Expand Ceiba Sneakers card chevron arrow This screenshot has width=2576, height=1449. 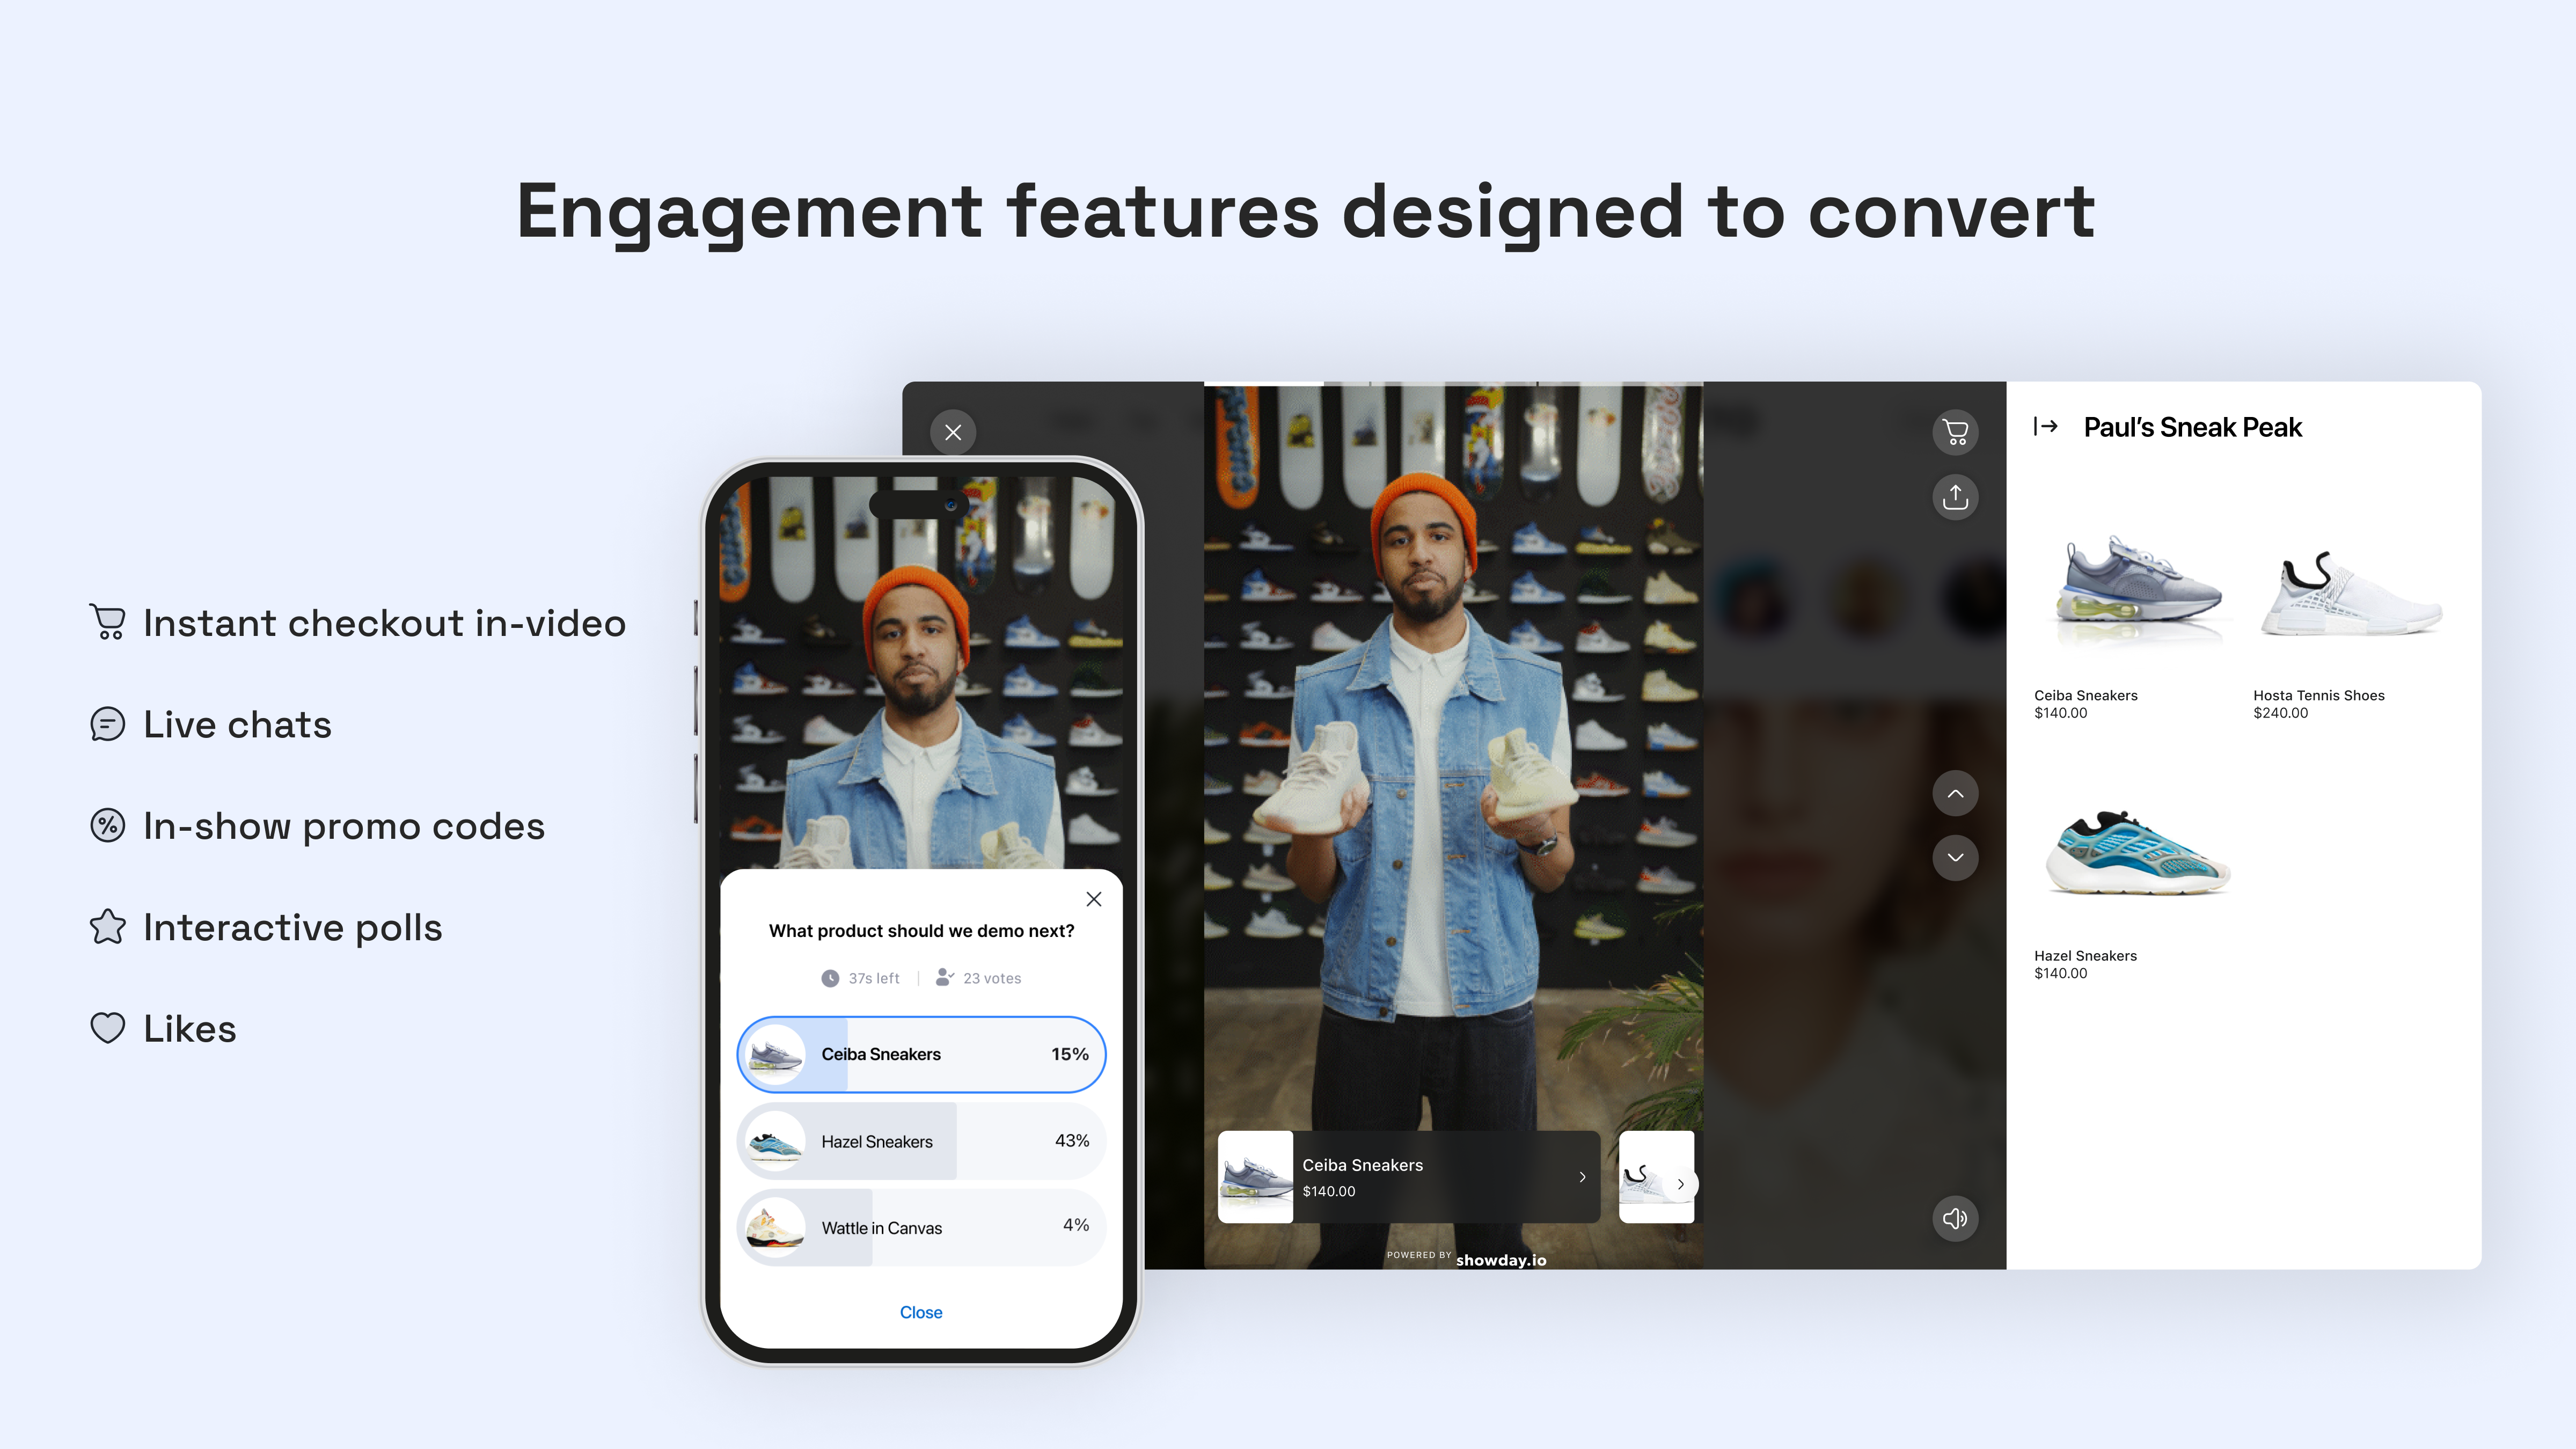click(x=1582, y=1177)
